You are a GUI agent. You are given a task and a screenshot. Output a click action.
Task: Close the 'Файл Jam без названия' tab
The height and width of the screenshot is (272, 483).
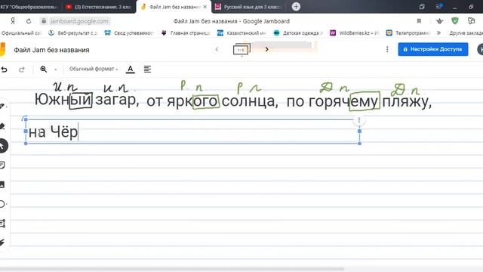point(205,7)
